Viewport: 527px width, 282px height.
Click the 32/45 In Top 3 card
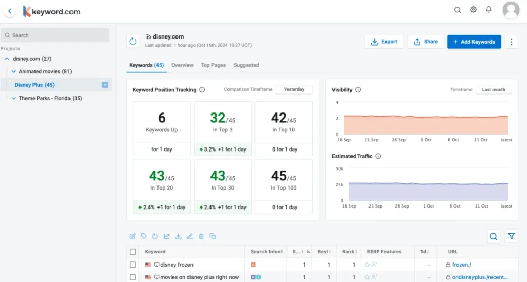tap(222, 128)
